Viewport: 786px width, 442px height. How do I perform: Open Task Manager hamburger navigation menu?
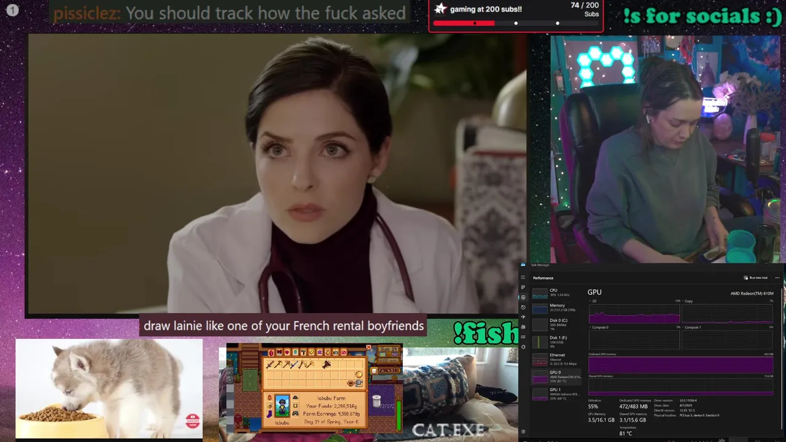tap(523, 277)
